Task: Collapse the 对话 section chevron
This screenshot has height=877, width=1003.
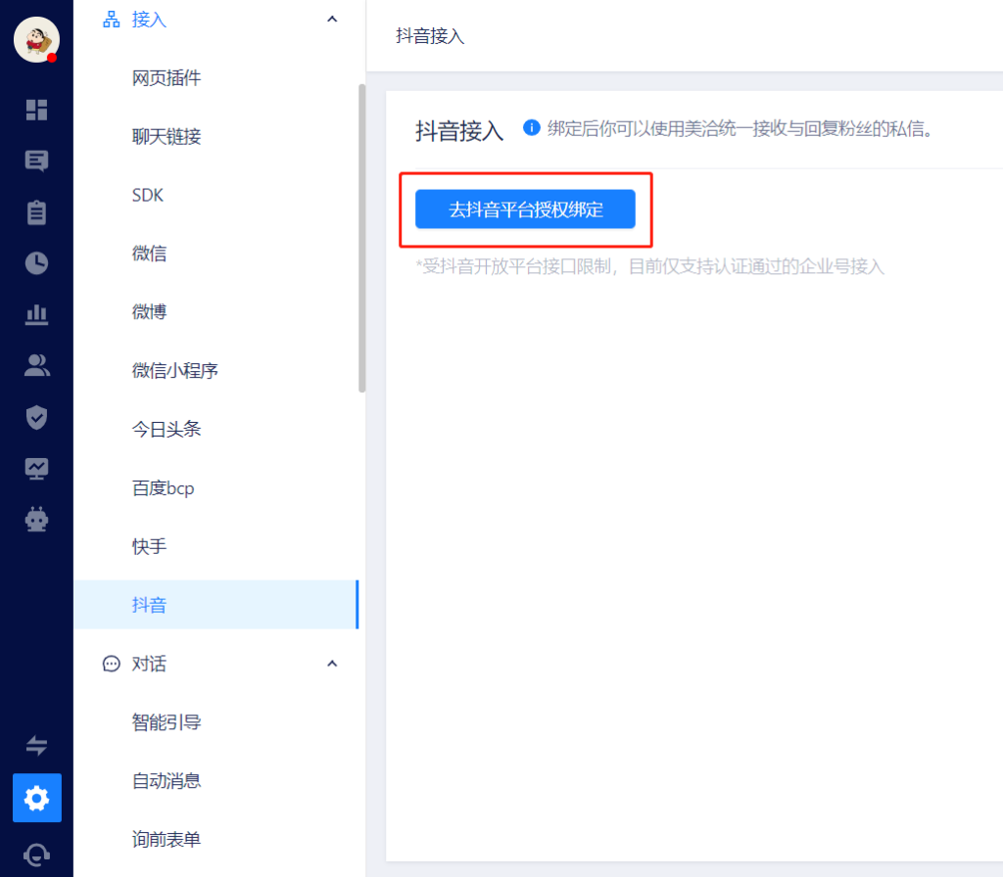Action: (x=332, y=664)
